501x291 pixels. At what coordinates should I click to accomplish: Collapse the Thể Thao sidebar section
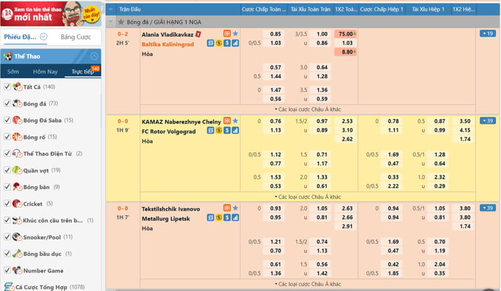(93, 56)
